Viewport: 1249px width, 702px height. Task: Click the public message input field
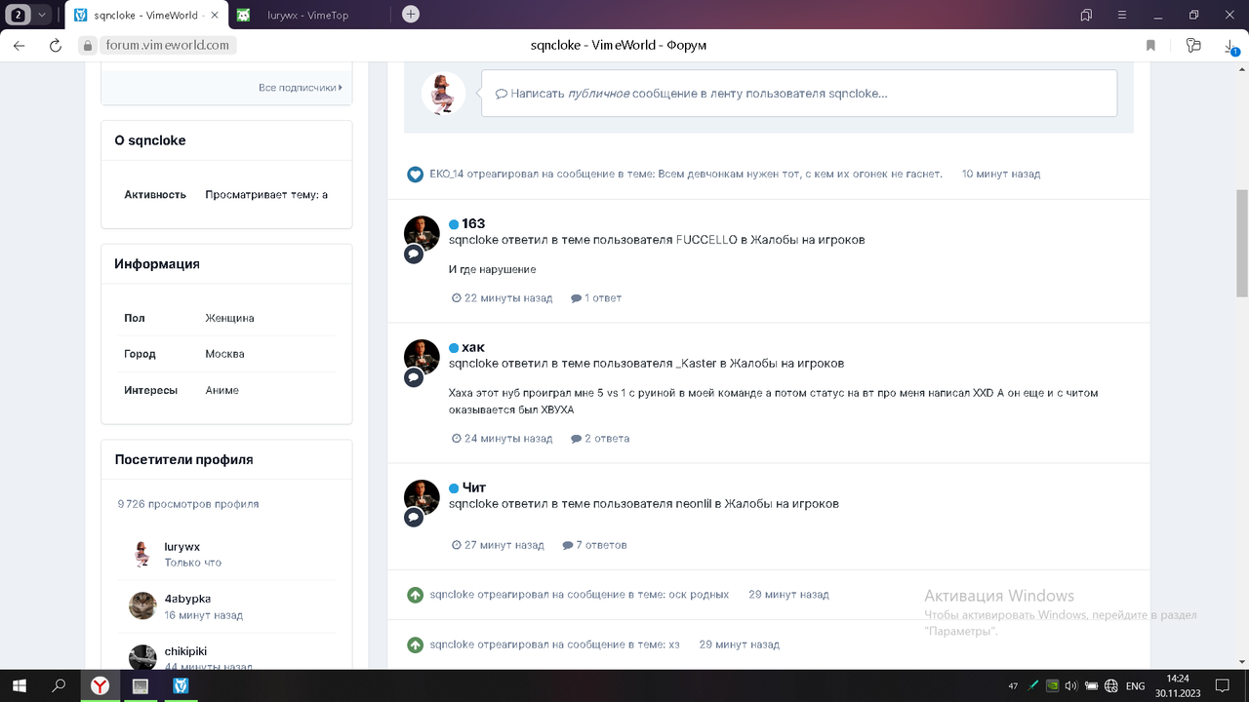798,94
